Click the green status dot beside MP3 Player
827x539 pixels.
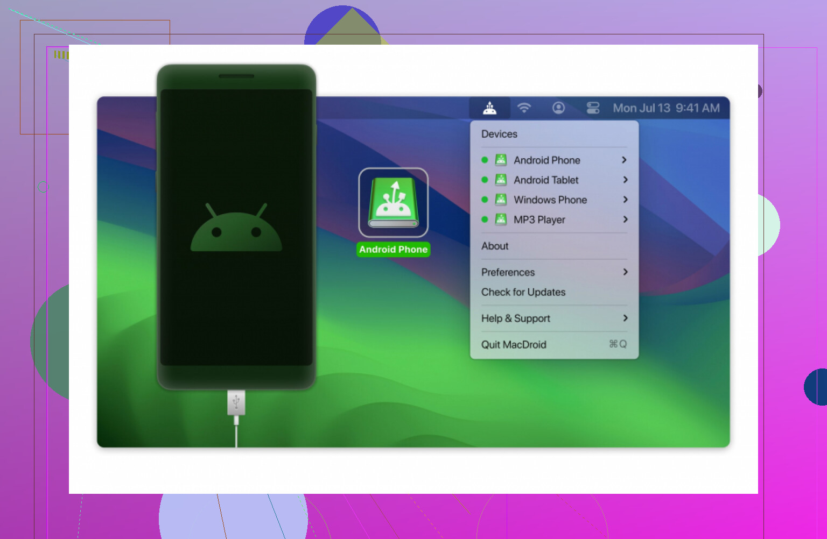485,219
